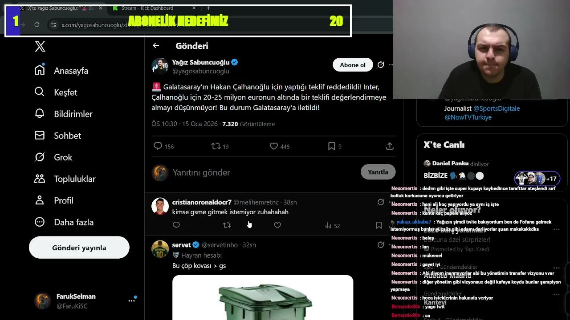
Task: Like the cristianoronaldocr7 reply
Action: (277, 225)
